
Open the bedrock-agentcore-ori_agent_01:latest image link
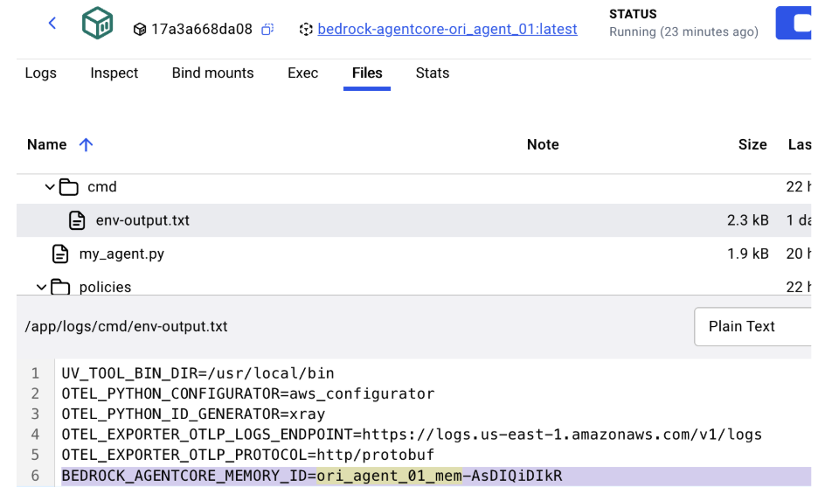447,29
